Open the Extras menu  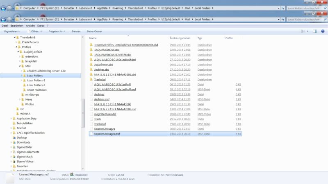(x=41, y=26)
